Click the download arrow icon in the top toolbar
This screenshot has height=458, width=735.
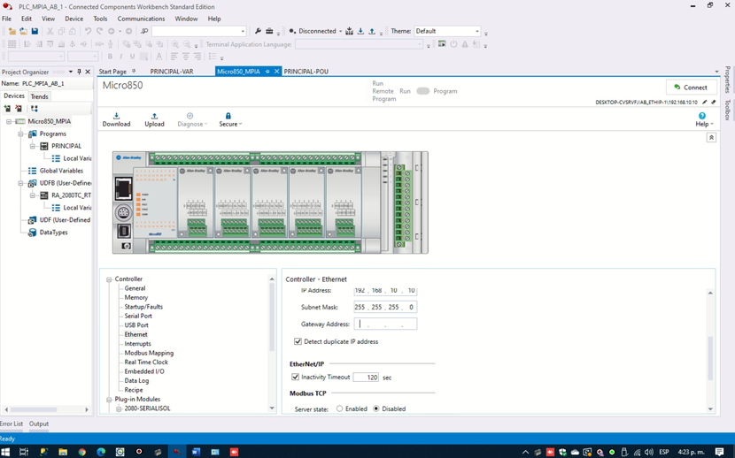pyautogui.click(x=360, y=31)
